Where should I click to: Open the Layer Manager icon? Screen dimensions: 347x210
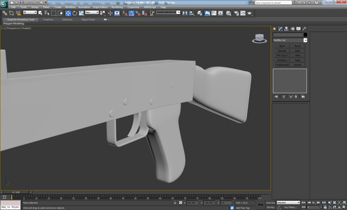pos(200,13)
